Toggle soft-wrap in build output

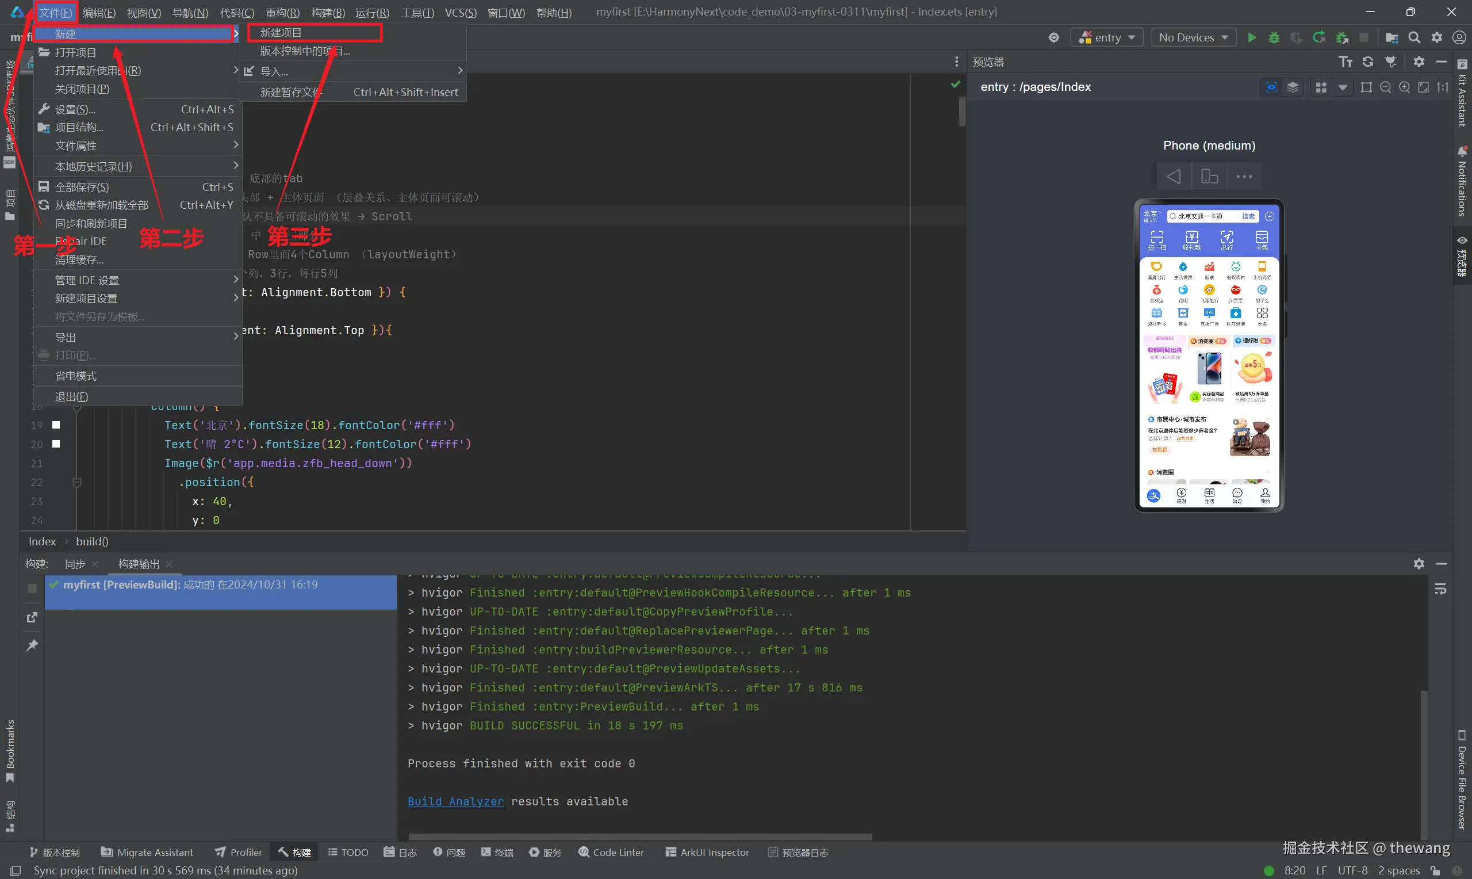pos(1440,590)
